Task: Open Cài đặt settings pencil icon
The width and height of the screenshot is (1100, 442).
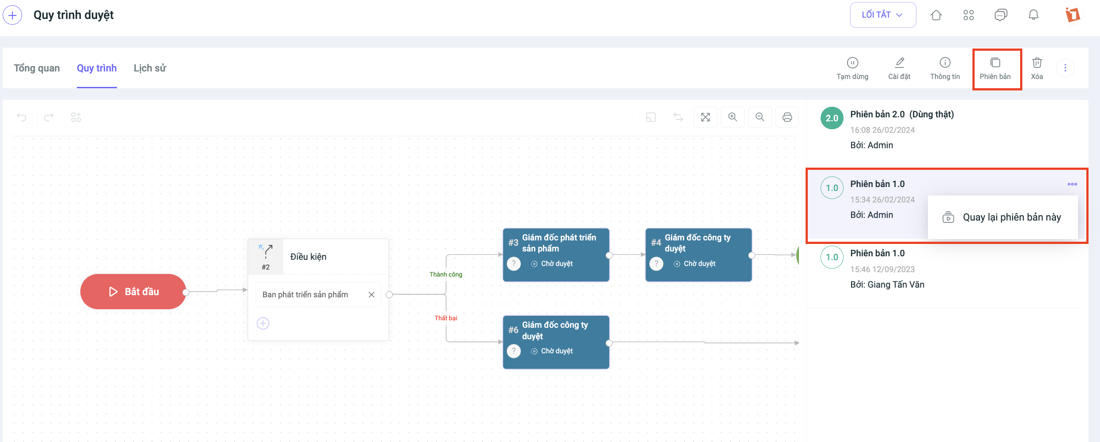Action: [899, 63]
